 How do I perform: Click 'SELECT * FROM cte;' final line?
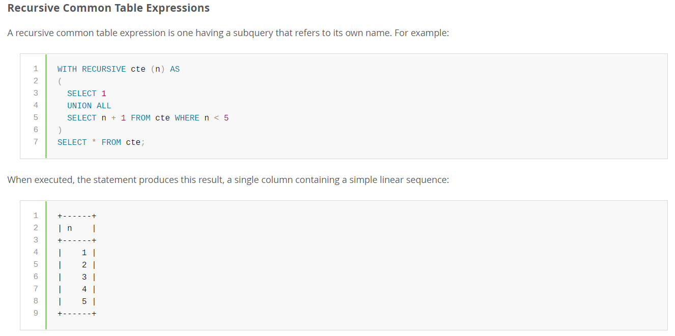tap(101, 142)
